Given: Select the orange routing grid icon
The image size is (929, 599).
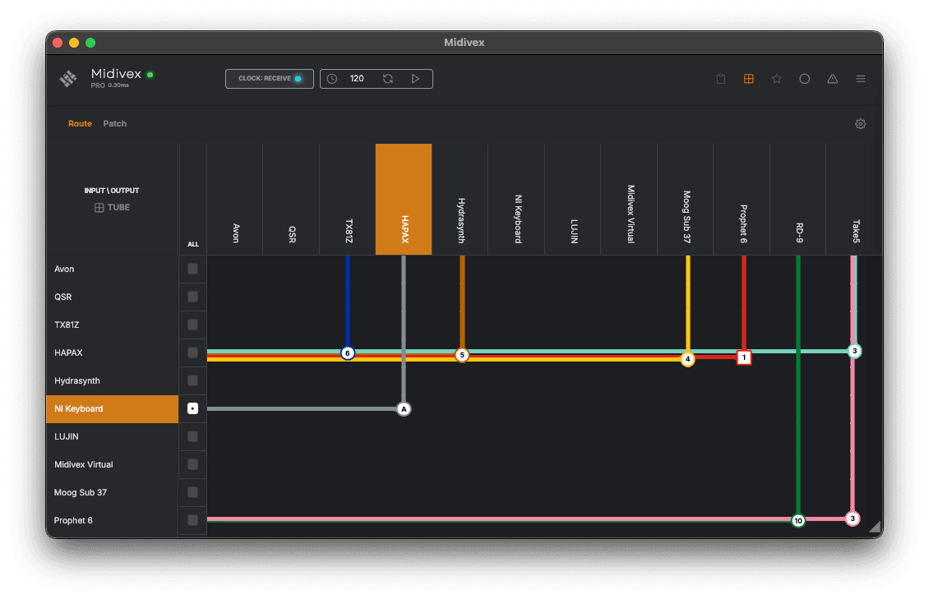Looking at the screenshot, I should click(749, 78).
